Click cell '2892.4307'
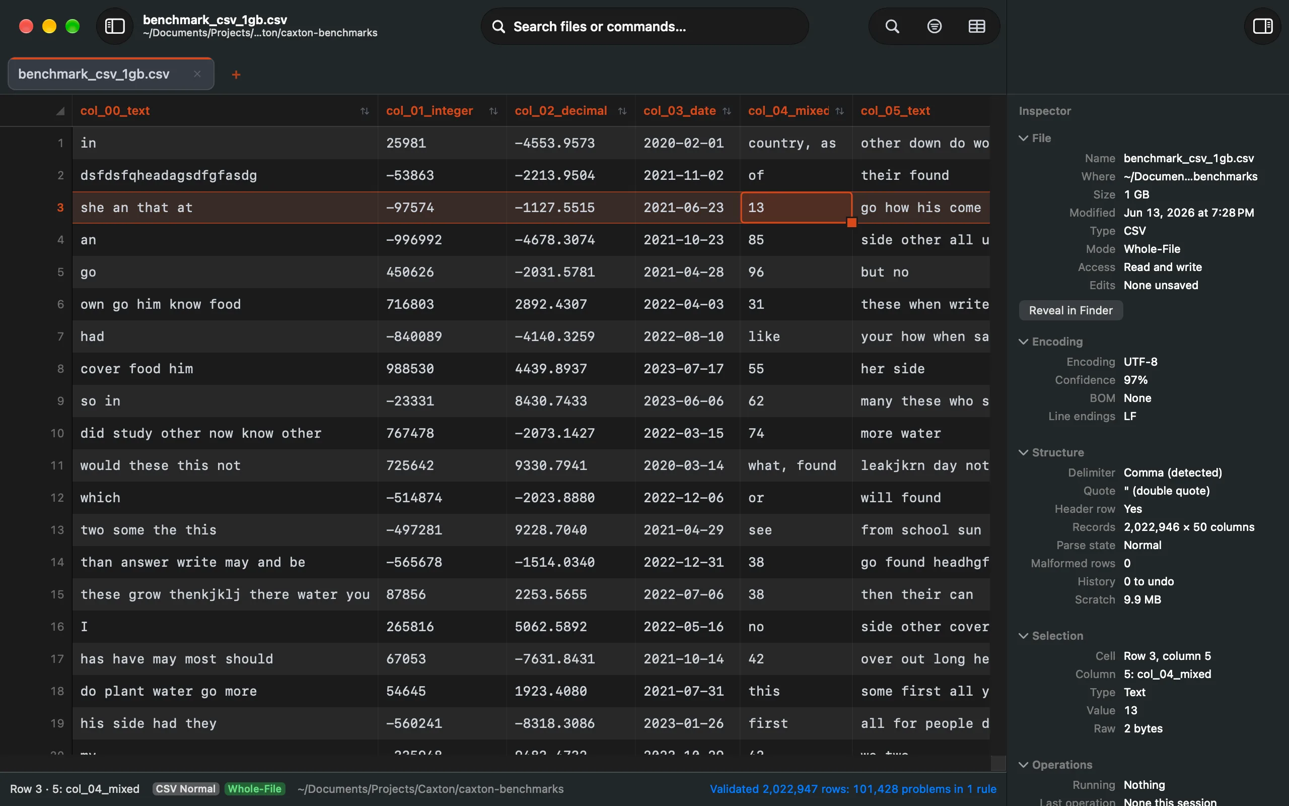The image size is (1289, 806). point(570,304)
